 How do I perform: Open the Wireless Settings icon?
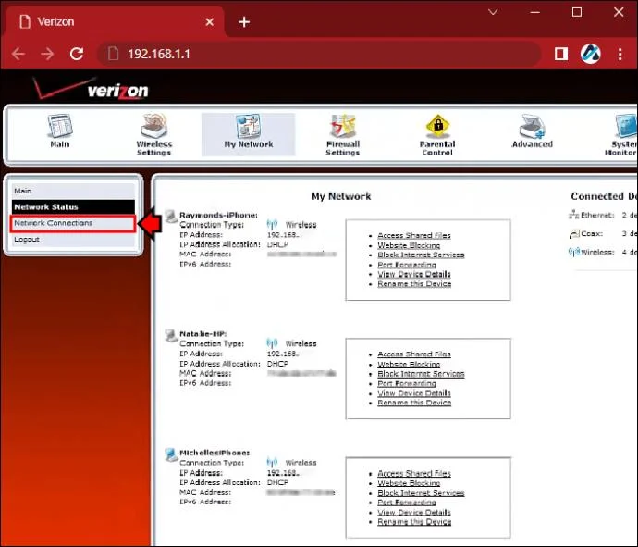[x=154, y=126]
